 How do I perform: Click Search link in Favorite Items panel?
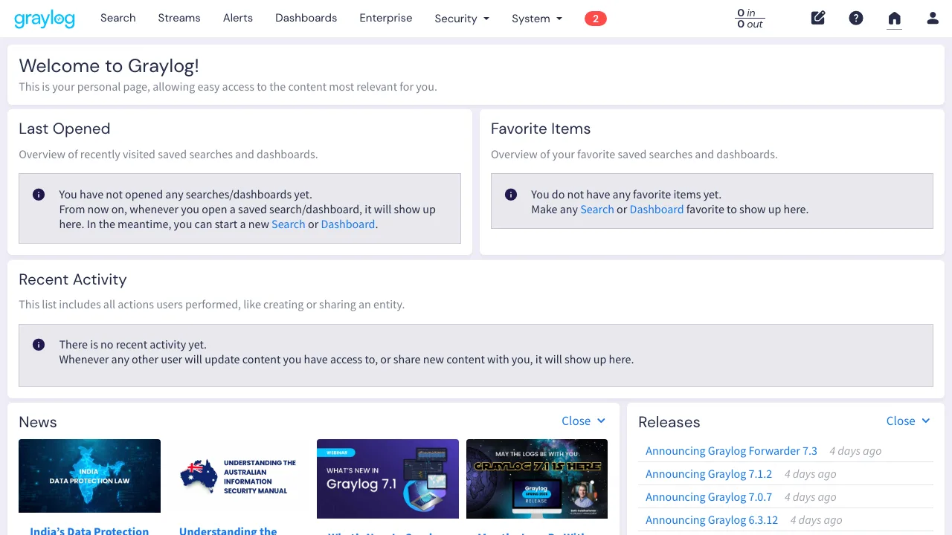[597, 210]
